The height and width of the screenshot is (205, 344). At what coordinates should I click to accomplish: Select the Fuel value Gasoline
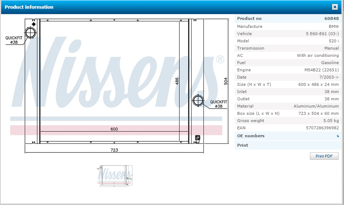330,63
